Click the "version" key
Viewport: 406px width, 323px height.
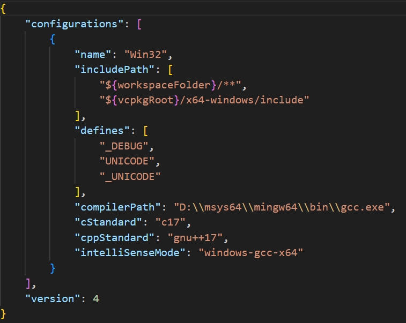pyautogui.click(x=53, y=298)
